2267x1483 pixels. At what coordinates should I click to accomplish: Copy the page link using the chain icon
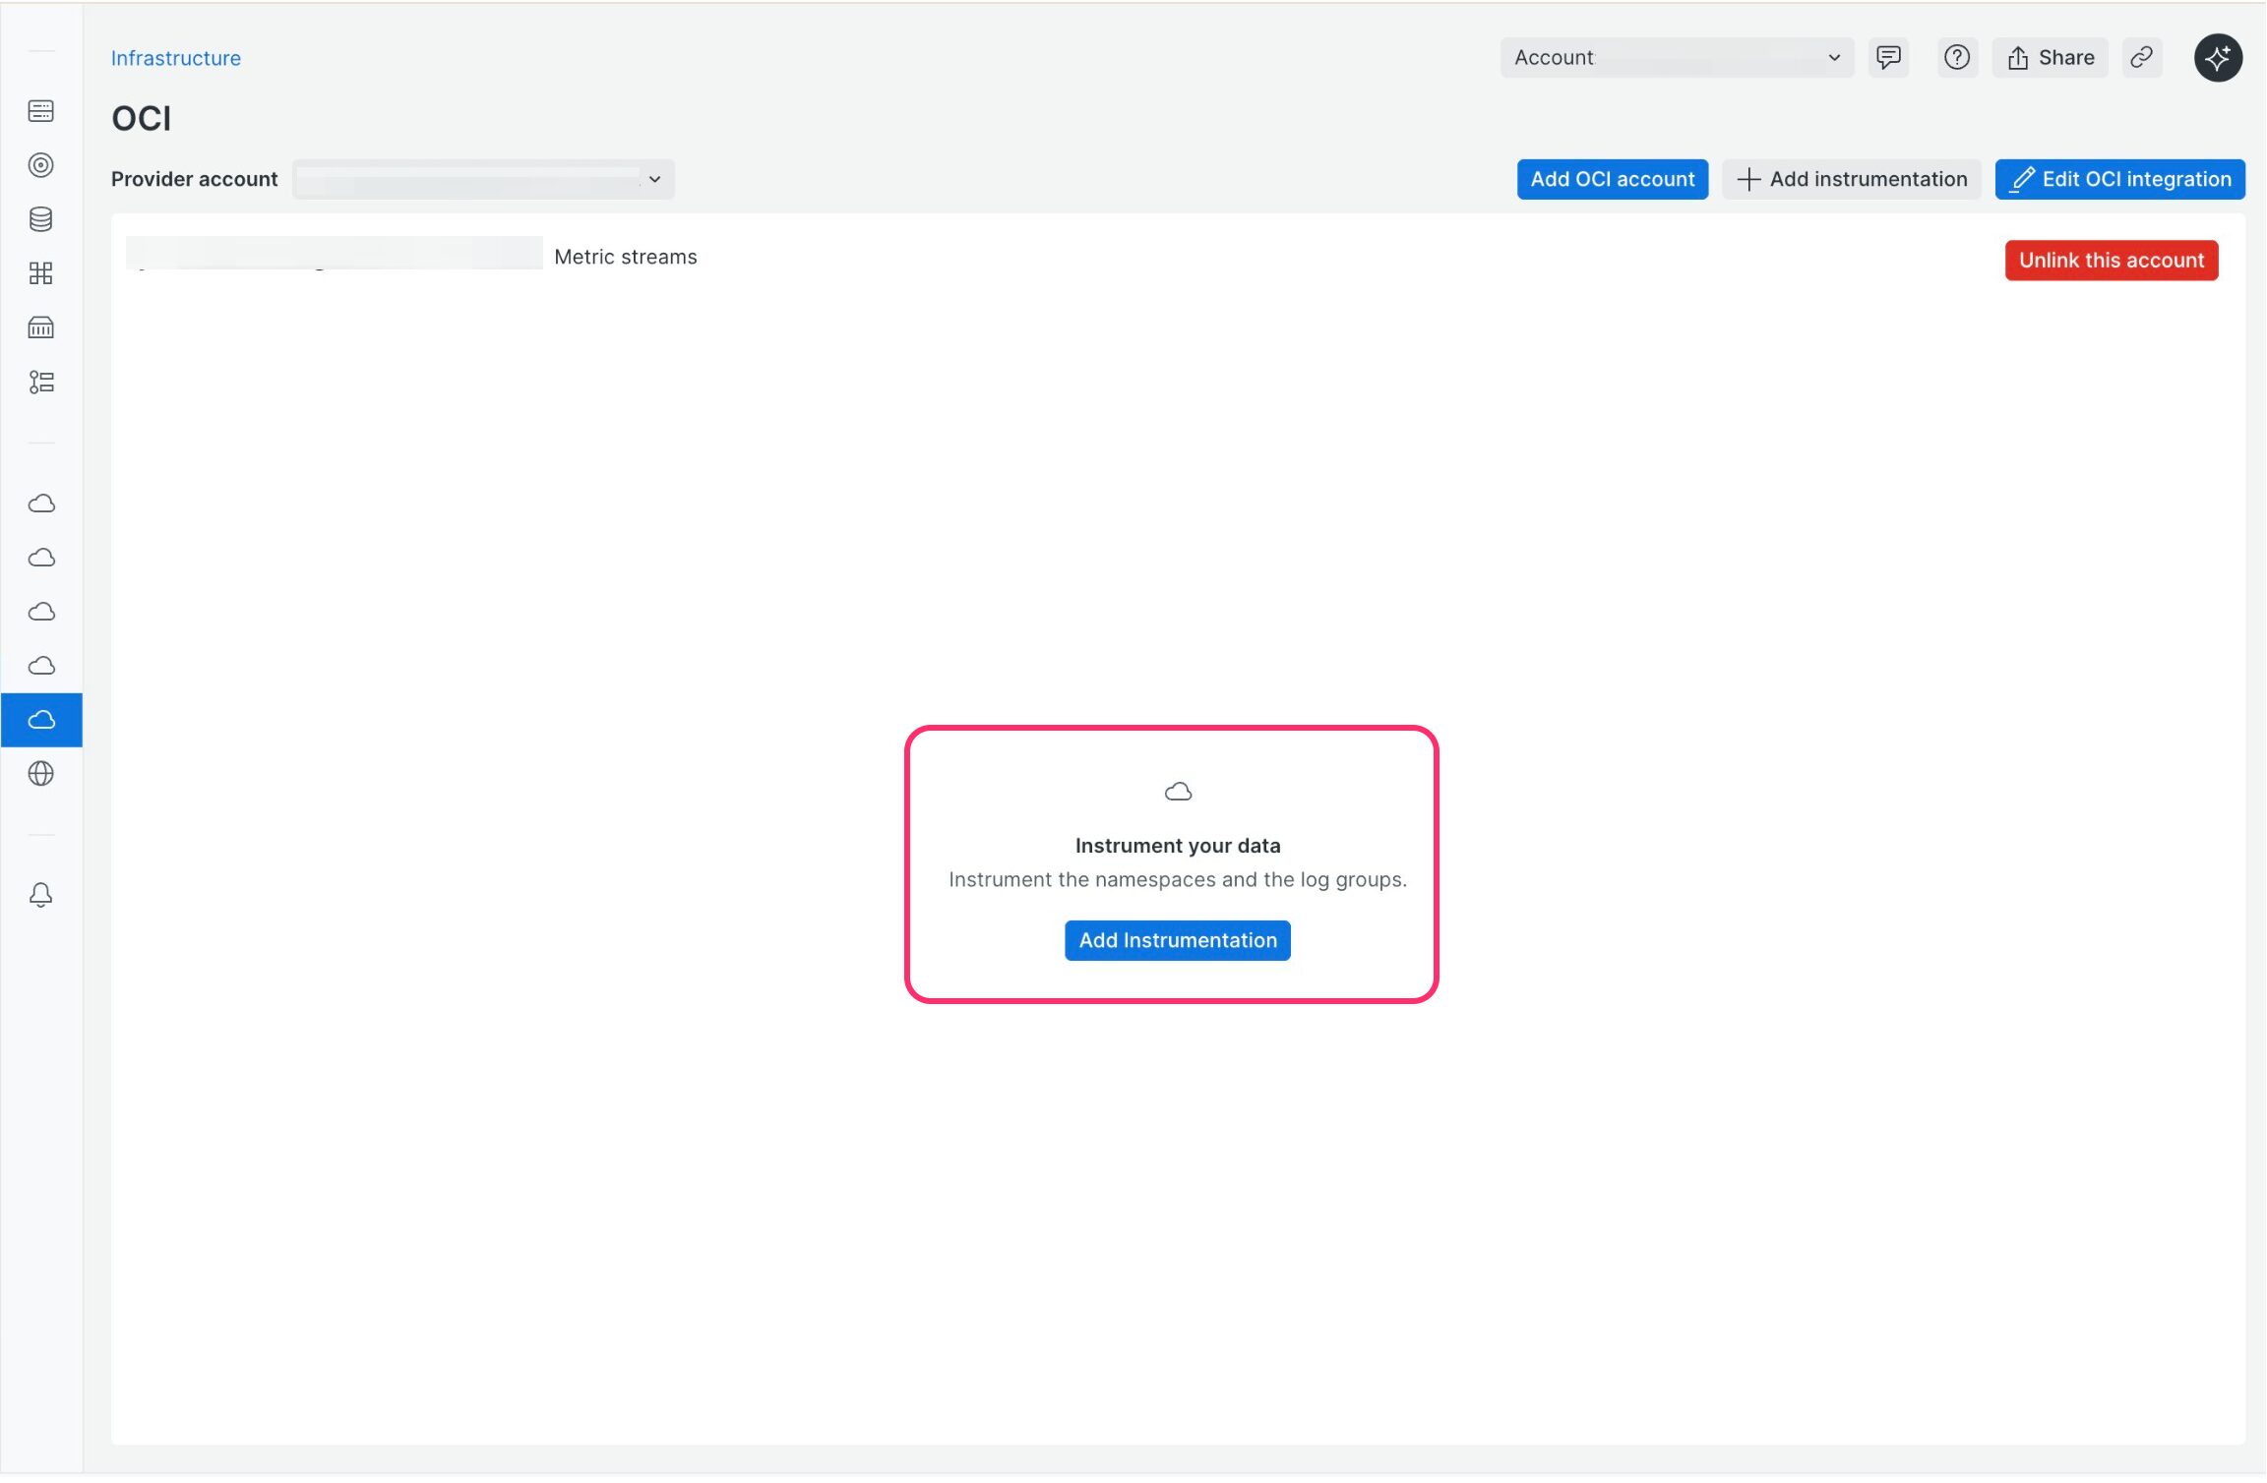pos(2141,57)
